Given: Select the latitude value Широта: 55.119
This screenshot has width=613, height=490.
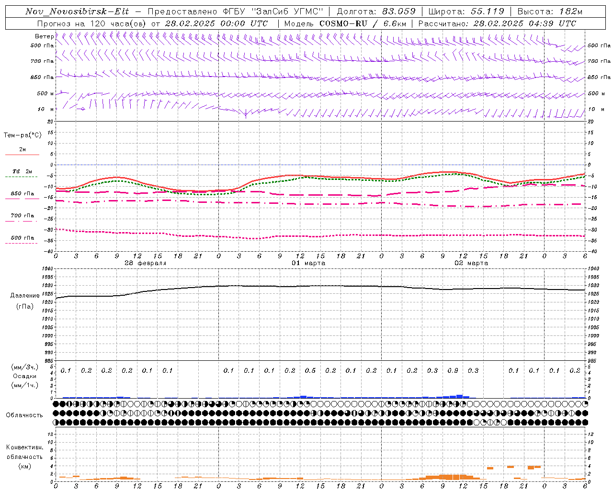Looking at the screenshot, I should [x=466, y=11].
